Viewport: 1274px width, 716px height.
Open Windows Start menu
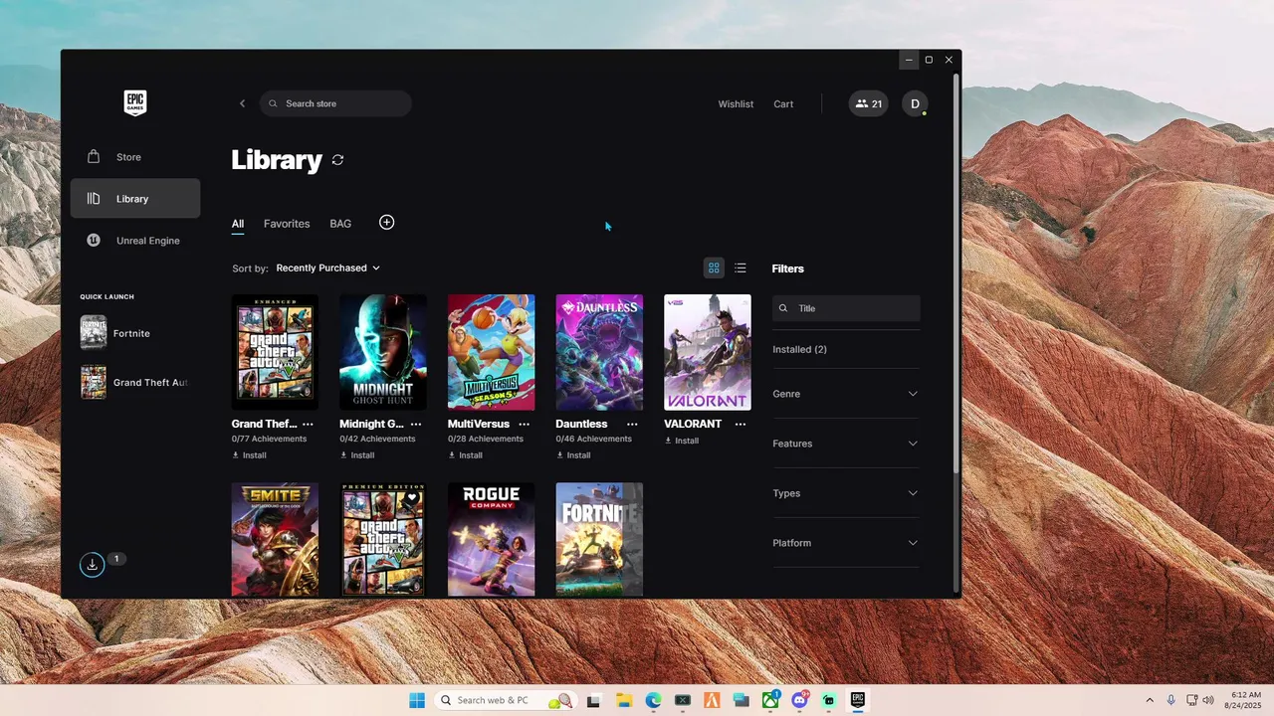tap(417, 700)
